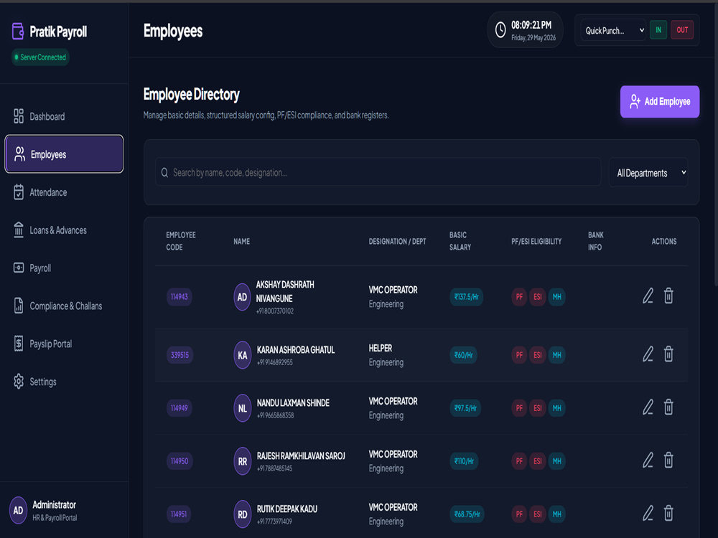Open the Attendance section
Image resolution: width=718 pixels, height=538 pixels.
[x=64, y=192]
